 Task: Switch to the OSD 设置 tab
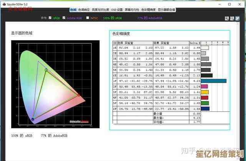(x=118, y=9)
